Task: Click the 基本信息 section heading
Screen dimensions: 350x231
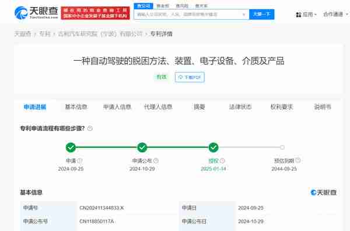Action: [32, 192]
